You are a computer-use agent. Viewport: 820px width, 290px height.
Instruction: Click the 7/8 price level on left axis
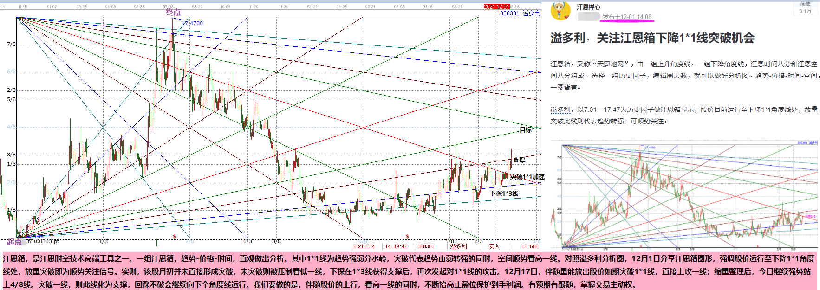pyautogui.click(x=11, y=44)
